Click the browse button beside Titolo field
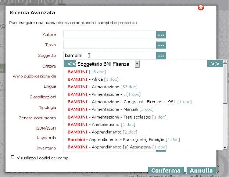This screenshot has width=229, height=177. (x=161, y=45)
